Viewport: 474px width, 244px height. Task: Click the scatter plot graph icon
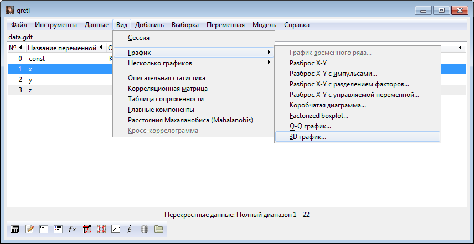coord(115,229)
